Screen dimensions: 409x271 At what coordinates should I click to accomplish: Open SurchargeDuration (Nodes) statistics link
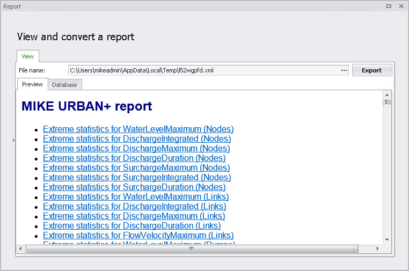134,187
